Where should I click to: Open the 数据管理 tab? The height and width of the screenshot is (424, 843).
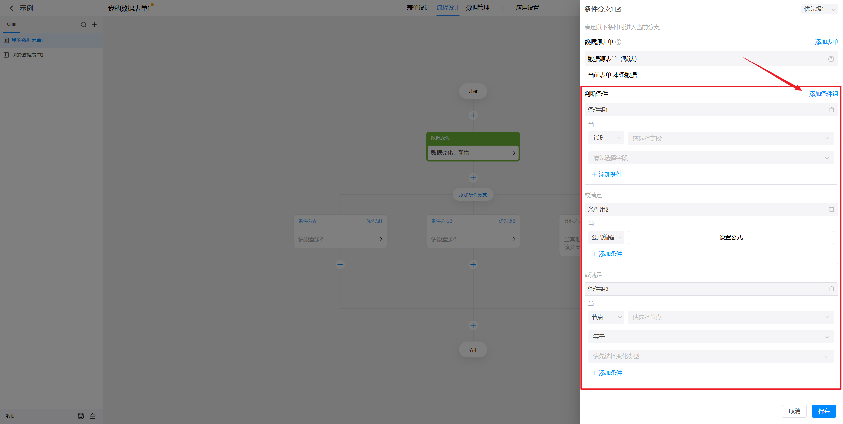[x=477, y=8]
